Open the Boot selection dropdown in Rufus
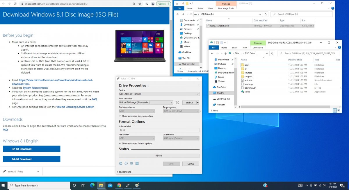This screenshot has width=349, height=190. (146, 103)
